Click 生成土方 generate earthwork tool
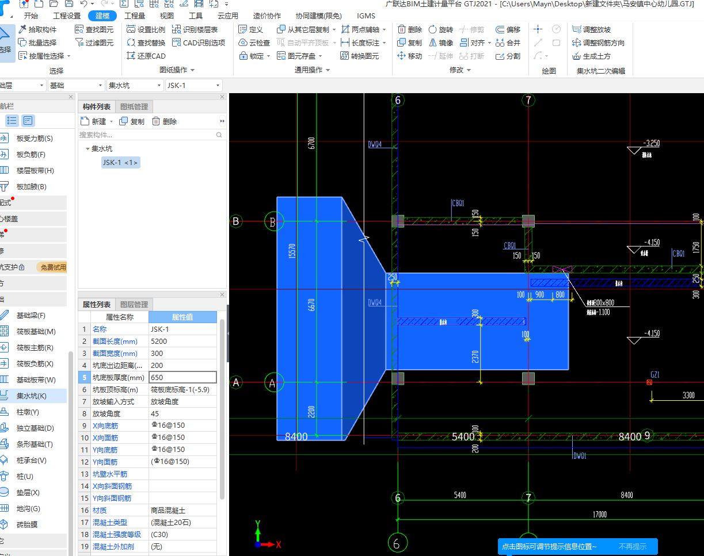 coord(592,56)
